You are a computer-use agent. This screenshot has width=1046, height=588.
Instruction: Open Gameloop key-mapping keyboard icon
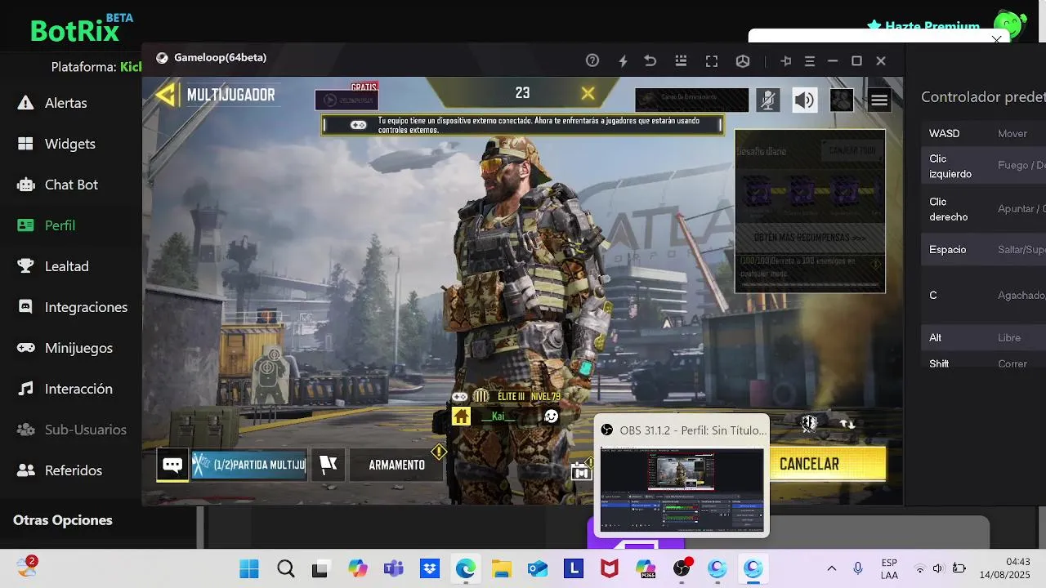(x=681, y=60)
